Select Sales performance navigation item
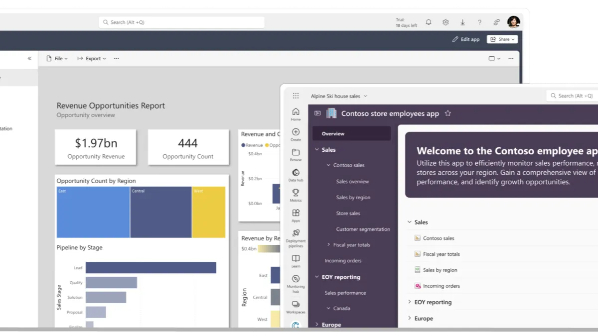 click(345, 293)
